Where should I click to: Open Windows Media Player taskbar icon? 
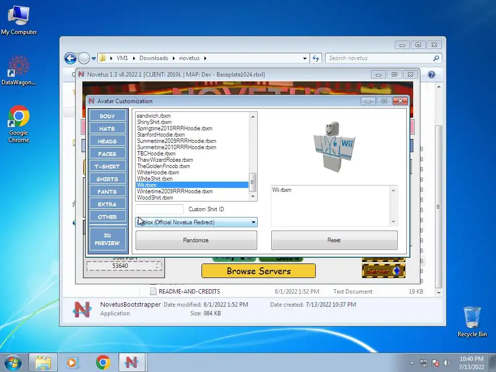tap(72, 362)
